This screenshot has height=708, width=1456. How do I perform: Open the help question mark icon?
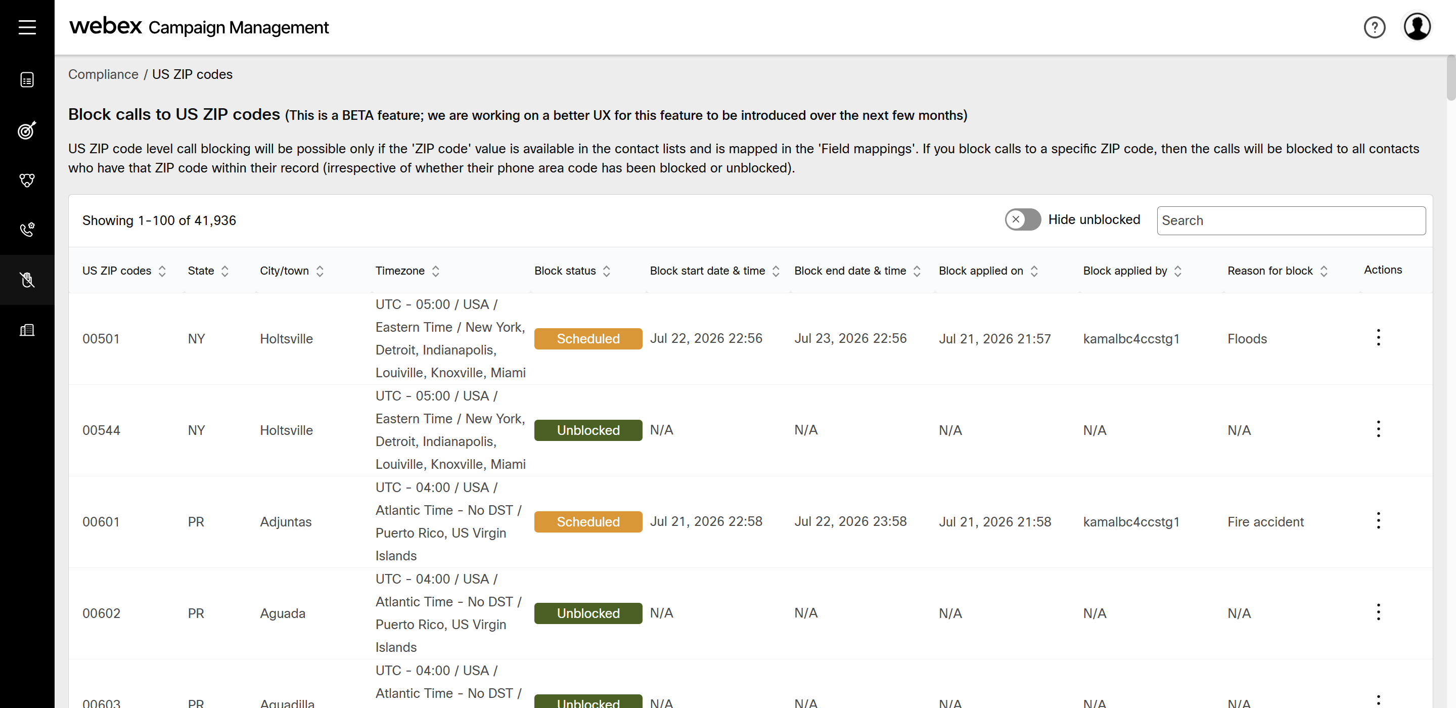(1374, 27)
